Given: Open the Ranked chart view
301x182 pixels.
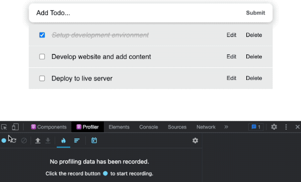Looking at the screenshot, I should click(x=77, y=140).
